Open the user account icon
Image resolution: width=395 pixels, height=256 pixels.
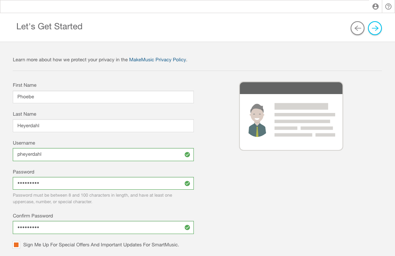(375, 7)
